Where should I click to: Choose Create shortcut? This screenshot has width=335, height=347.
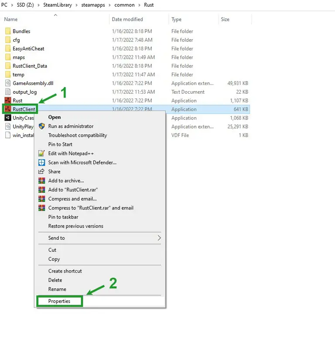pos(65,271)
